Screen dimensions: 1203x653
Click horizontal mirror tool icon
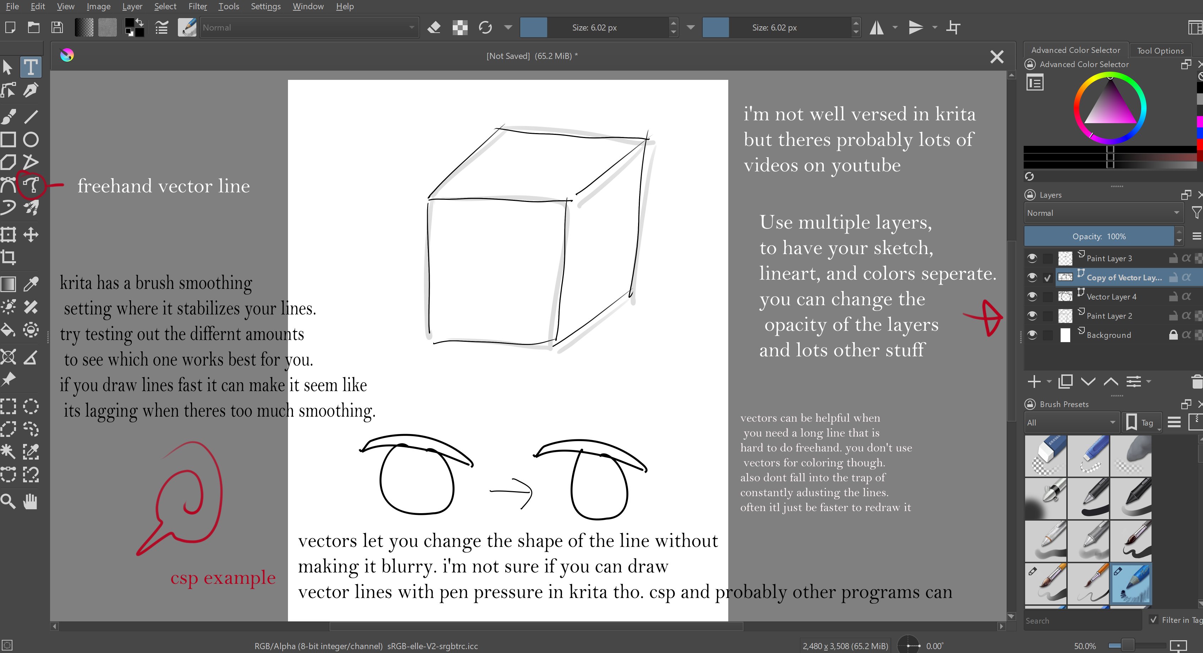pyautogui.click(x=877, y=28)
